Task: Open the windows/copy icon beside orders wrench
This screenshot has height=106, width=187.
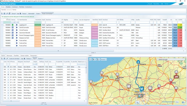Action: click(9, 14)
